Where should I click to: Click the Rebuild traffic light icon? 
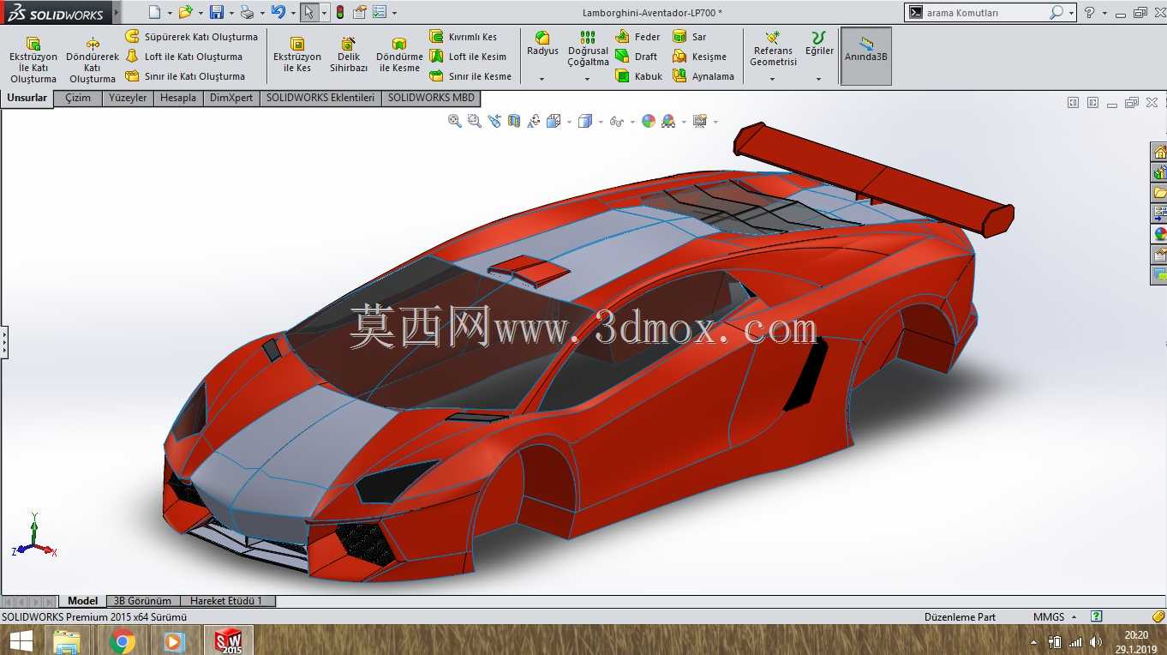click(339, 12)
